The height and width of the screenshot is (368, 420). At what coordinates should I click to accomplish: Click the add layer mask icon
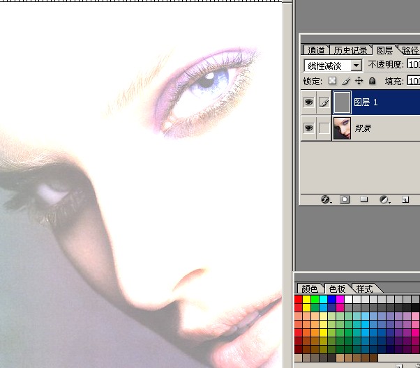pyautogui.click(x=345, y=199)
